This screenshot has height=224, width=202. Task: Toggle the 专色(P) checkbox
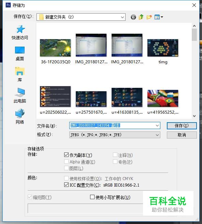coord(115,161)
